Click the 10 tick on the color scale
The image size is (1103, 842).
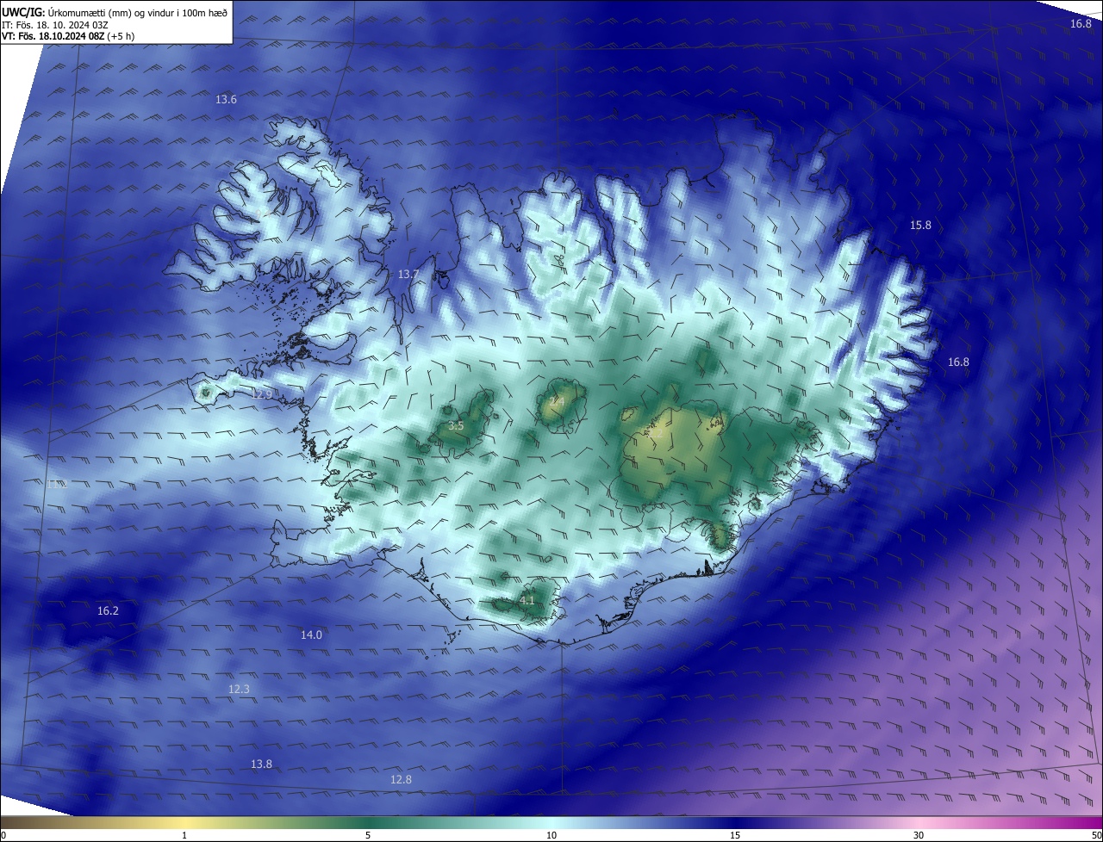click(x=551, y=835)
